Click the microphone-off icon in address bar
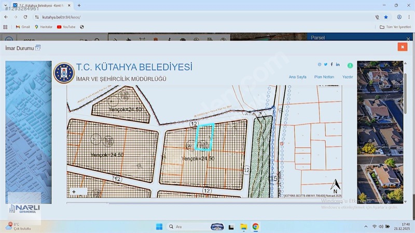 (x=377, y=17)
